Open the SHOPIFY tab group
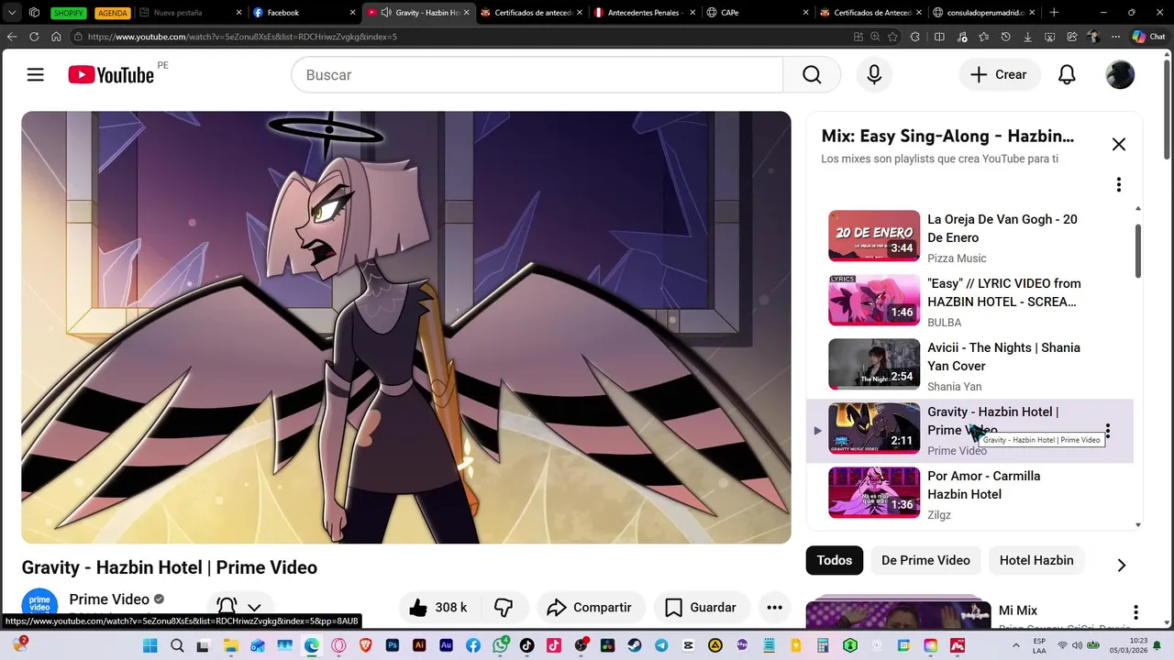 click(68, 13)
